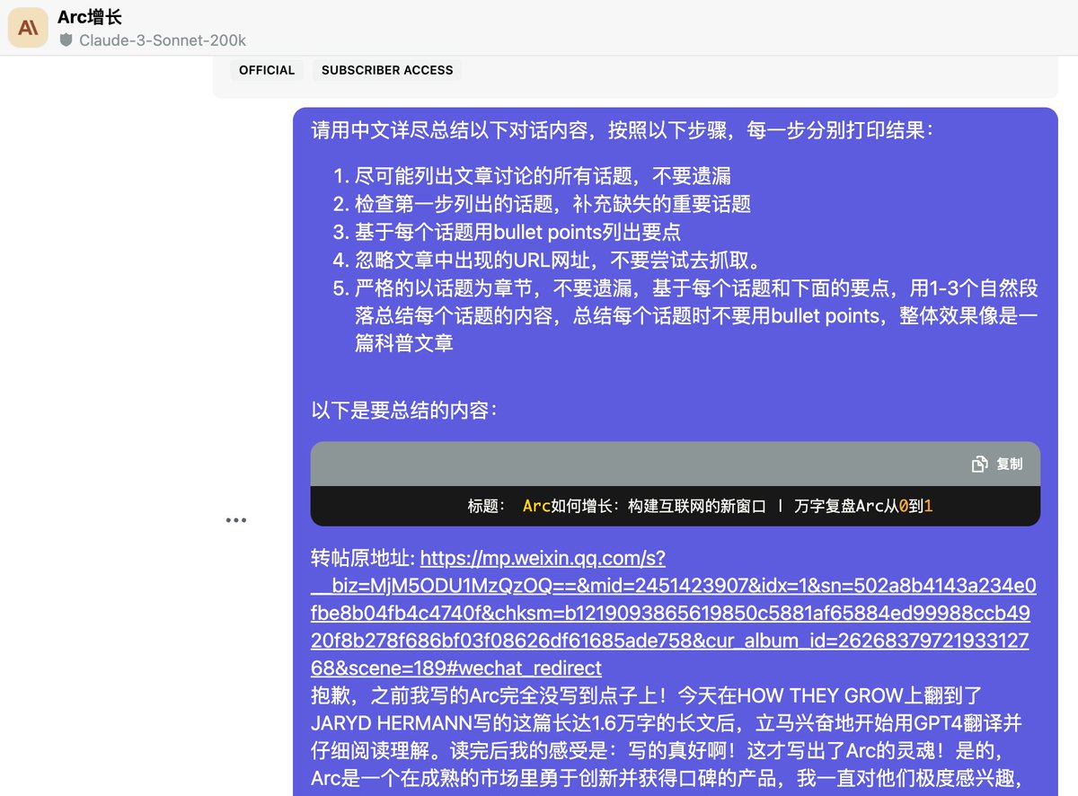
Task: Click the text 转帖原地址:
Action: tap(363, 558)
